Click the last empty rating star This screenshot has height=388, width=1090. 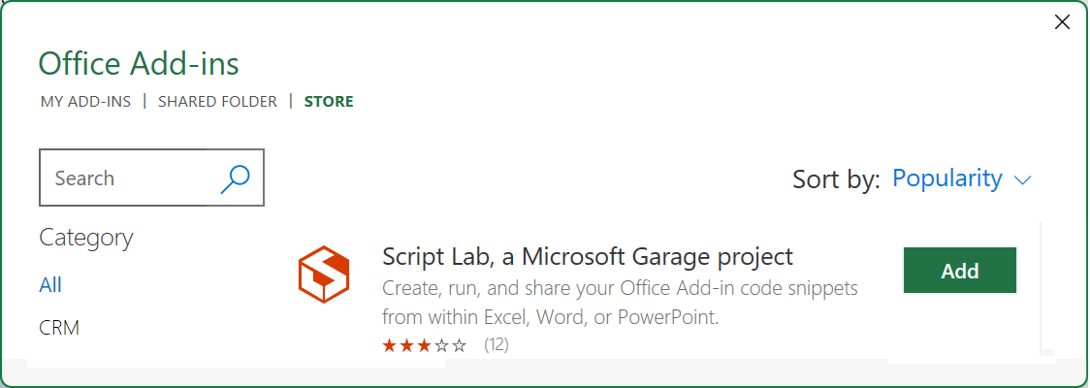tap(460, 345)
